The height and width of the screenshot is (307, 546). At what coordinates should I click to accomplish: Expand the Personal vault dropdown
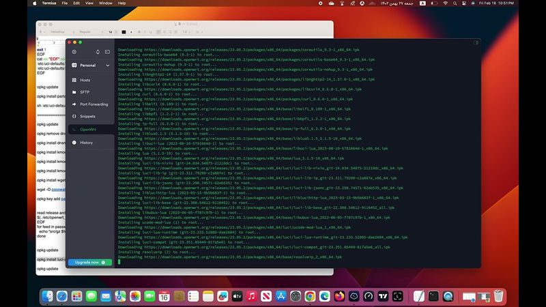(x=108, y=65)
